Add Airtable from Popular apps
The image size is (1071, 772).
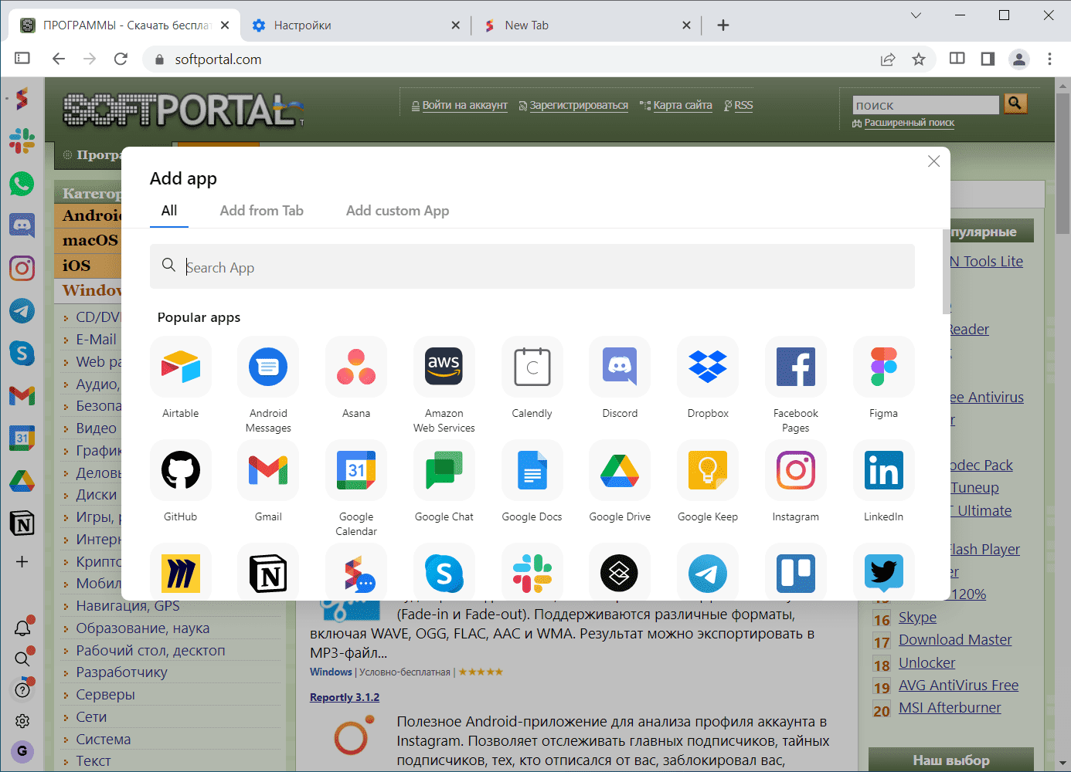click(181, 367)
